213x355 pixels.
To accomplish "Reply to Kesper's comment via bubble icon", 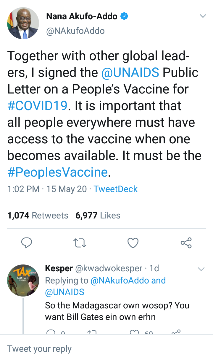I will [x=51, y=332].
